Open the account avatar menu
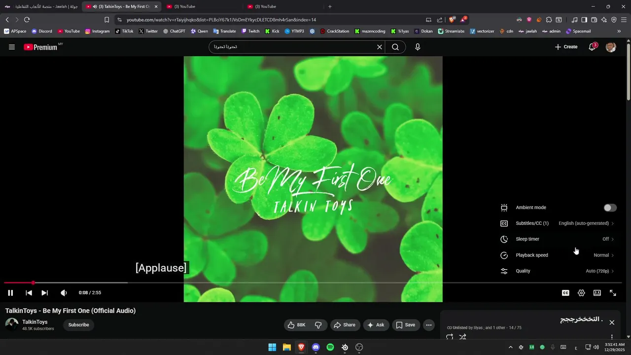Screen dimensions: 631x355 click(611, 47)
